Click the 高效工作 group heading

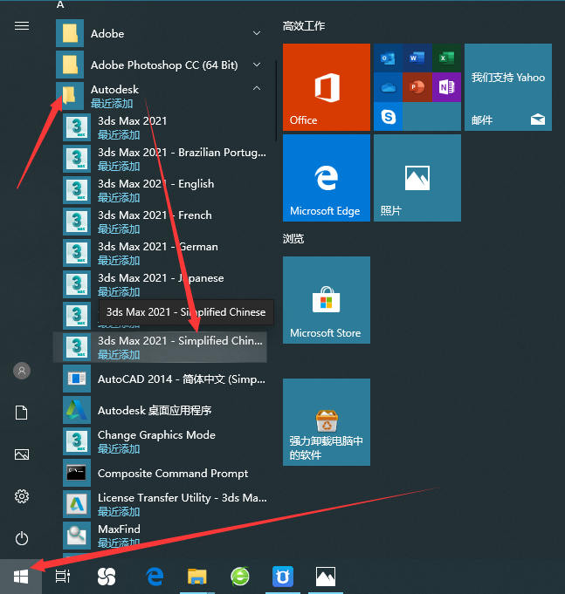pyautogui.click(x=304, y=26)
